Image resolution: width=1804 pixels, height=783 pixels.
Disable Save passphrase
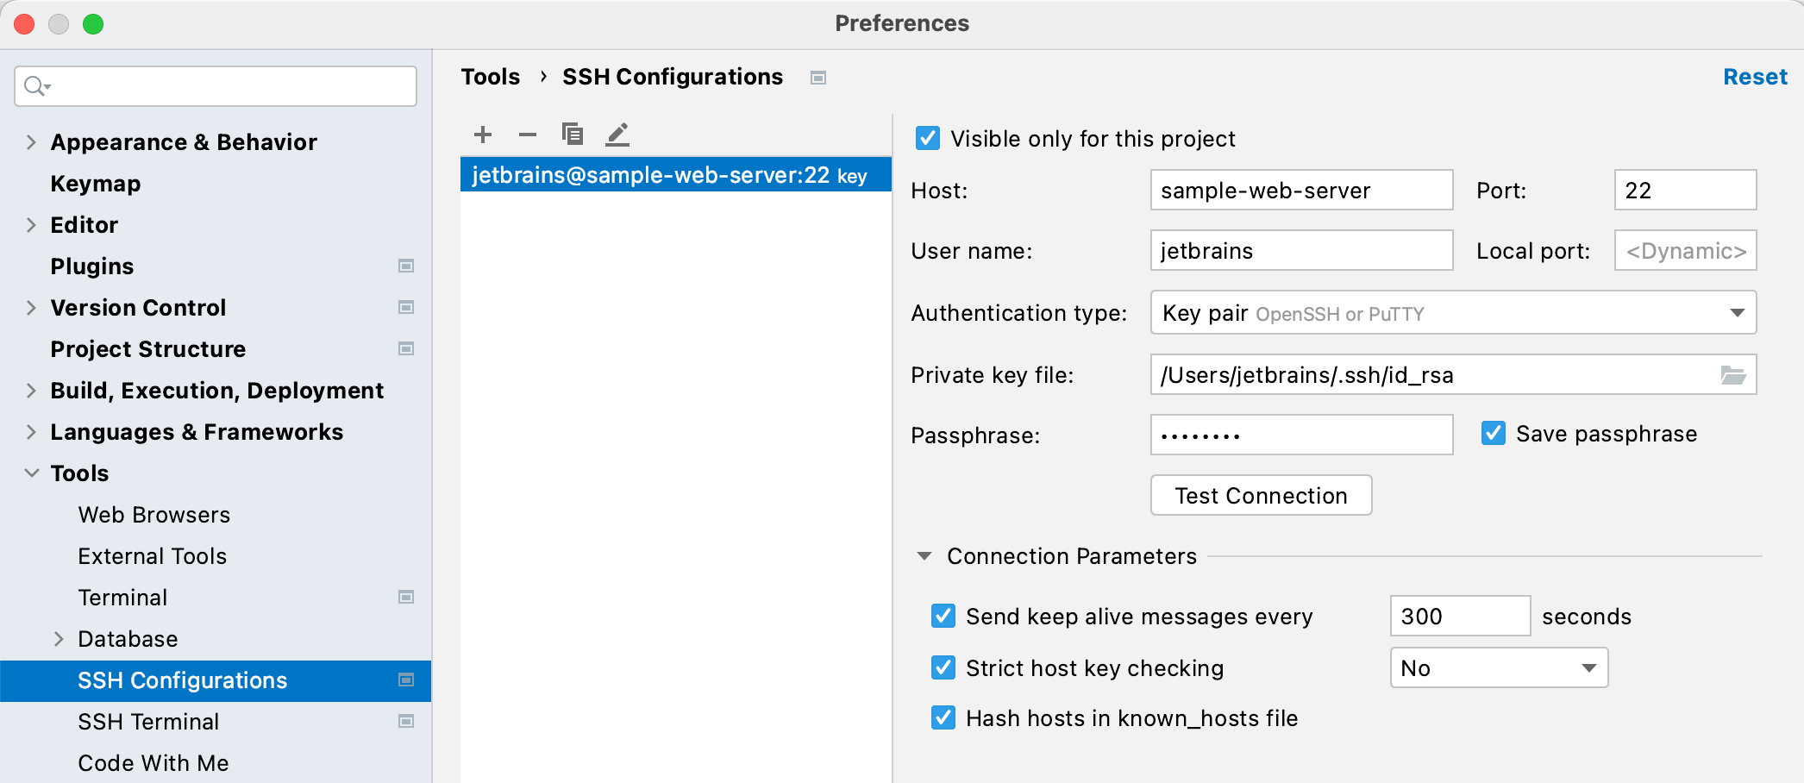click(x=1493, y=434)
